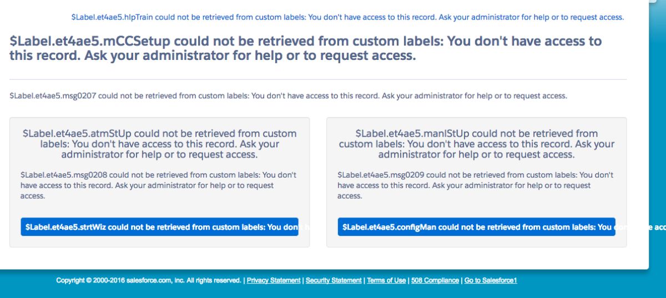Image resolution: width=666 pixels, height=298 pixels.
Task: Click the atmStUp card heading
Action: click(159, 144)
